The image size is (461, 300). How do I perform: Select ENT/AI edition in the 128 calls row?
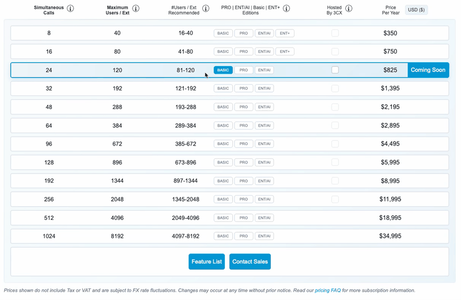(264, 162)
